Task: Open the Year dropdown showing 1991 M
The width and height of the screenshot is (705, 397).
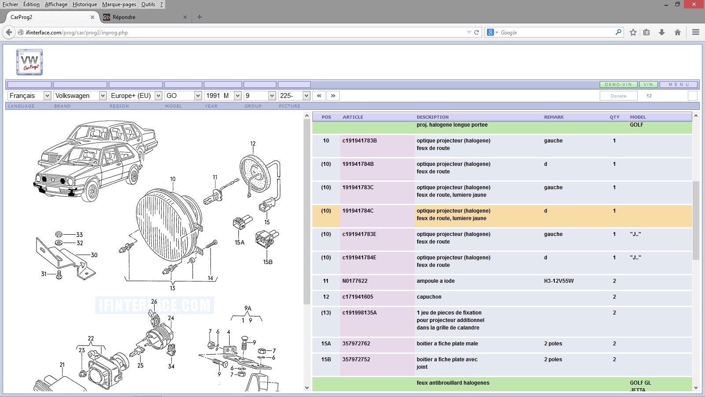Action: (223, 96)
